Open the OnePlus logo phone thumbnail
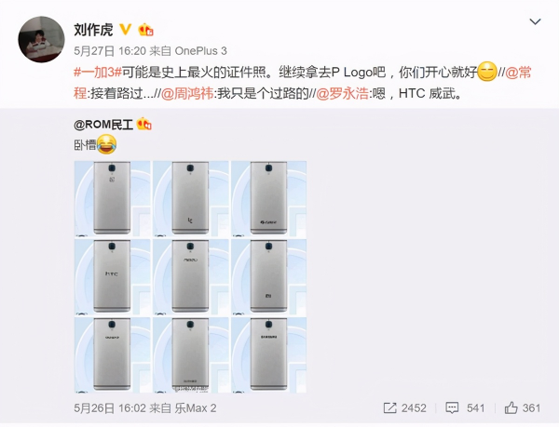This screenshot has height=427, width=559. (x=113, y=199)
